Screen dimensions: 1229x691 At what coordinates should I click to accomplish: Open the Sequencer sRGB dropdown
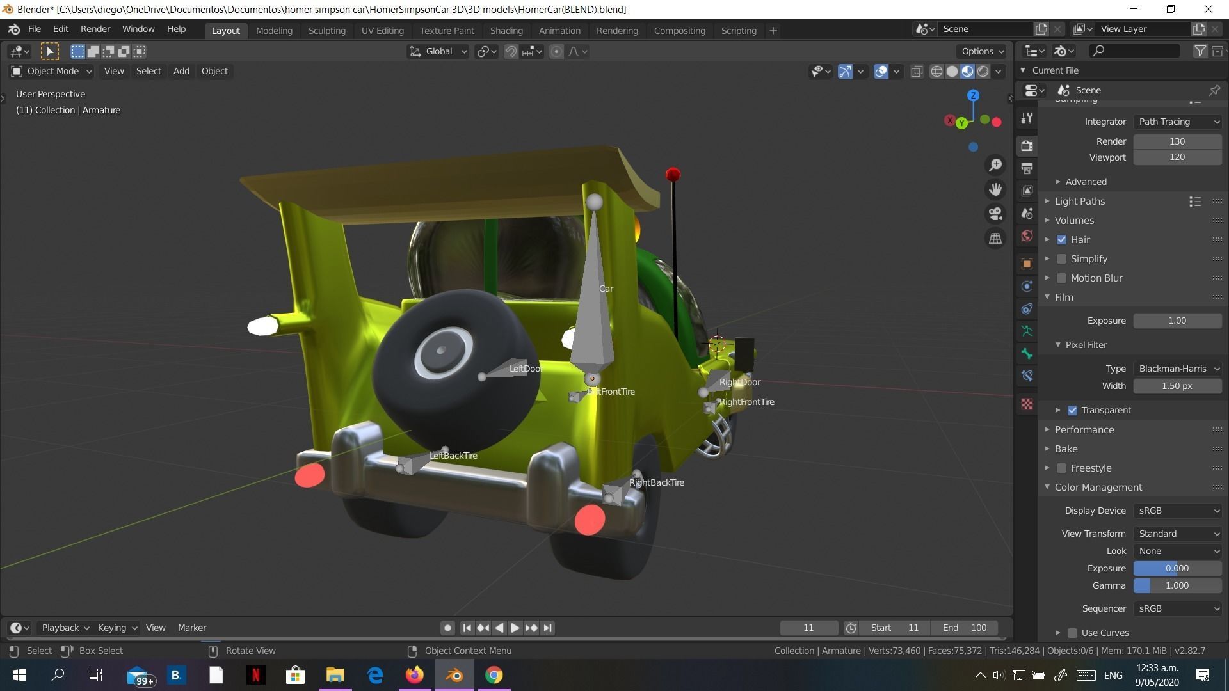pyautogui.click(x=1178, y=608)
